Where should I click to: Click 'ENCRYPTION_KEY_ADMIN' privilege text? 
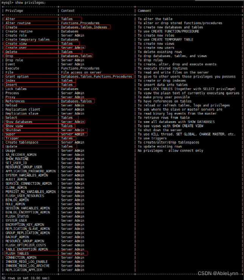(x=25, y=225)
